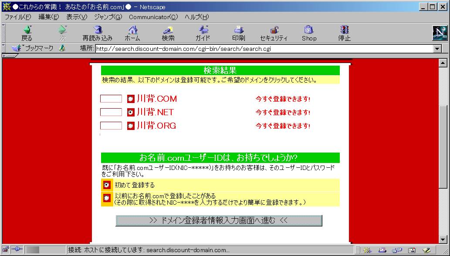The image size is (450, 256).
Task: Select the 川背.ORG radio button
Action: (131, 126)
